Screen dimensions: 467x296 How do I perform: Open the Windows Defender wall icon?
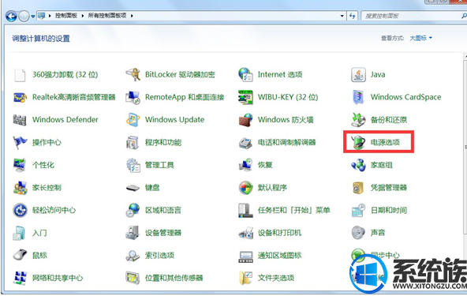pyautogui.click(x=20, y=120)
